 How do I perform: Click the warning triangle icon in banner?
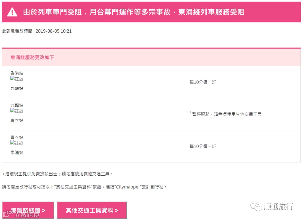pyautogui.click(x=12, y=12)
